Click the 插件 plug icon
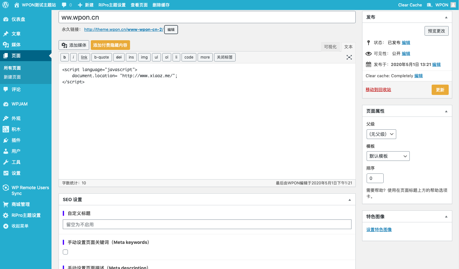Image resolution: width=459 pixels, height=269 pixels. pos(6,140)
